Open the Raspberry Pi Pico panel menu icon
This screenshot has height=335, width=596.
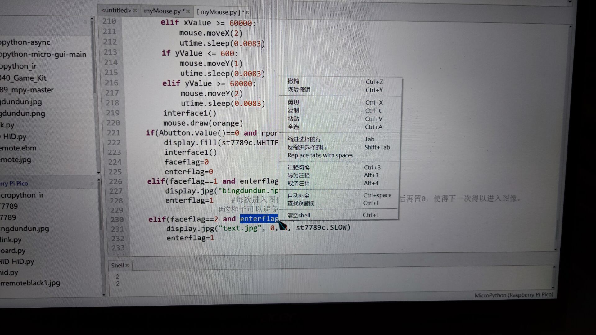[x=93, y=183]
